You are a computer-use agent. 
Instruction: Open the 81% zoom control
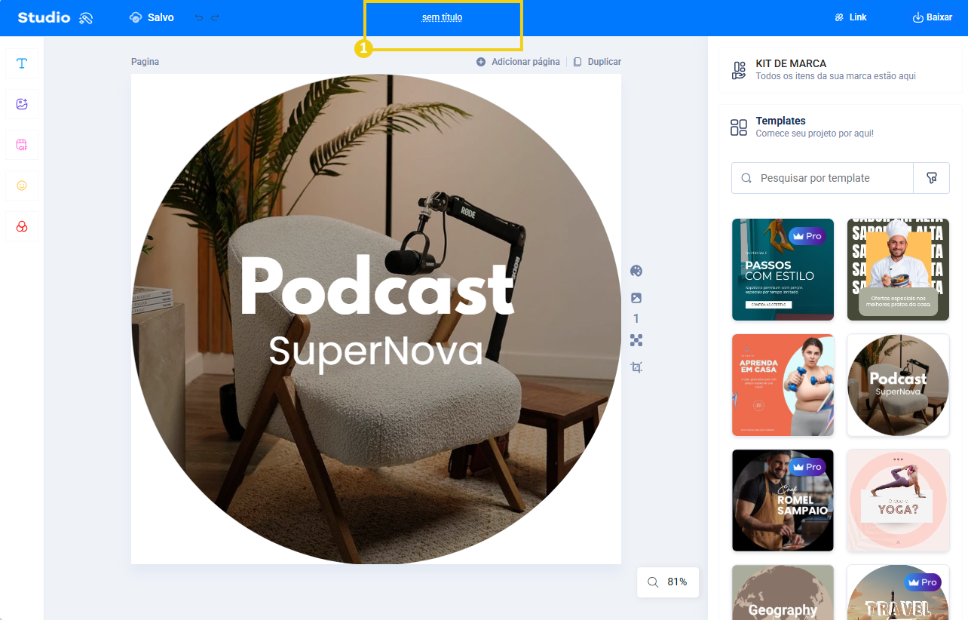coord(668,582)
